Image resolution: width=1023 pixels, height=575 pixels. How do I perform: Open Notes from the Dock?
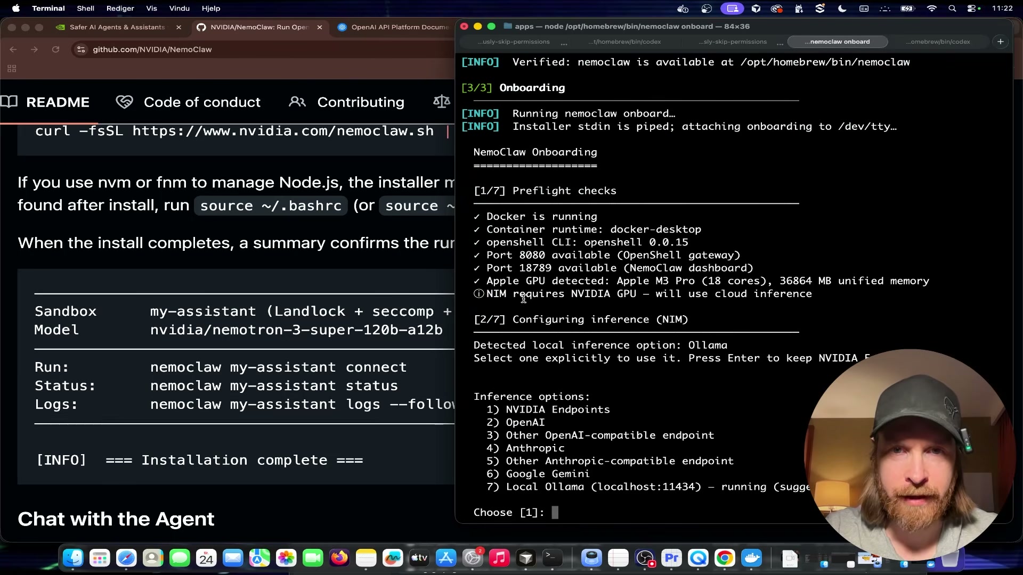click(x=366, y=558)
